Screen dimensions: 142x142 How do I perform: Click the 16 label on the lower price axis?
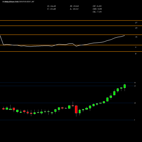point(135,83)
